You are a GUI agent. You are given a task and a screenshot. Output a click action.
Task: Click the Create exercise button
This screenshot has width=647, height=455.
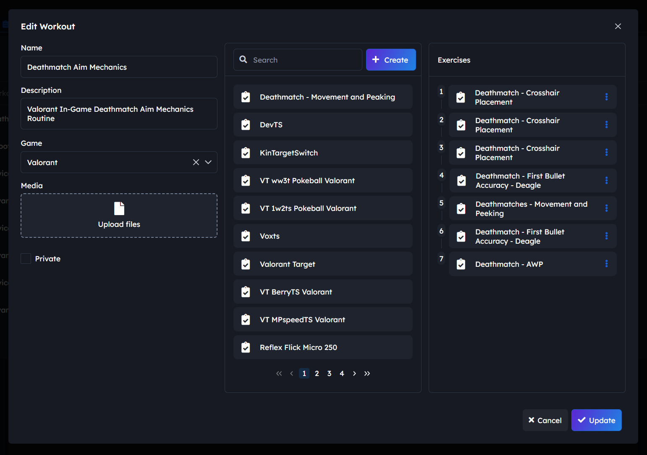tap(391, 60)
